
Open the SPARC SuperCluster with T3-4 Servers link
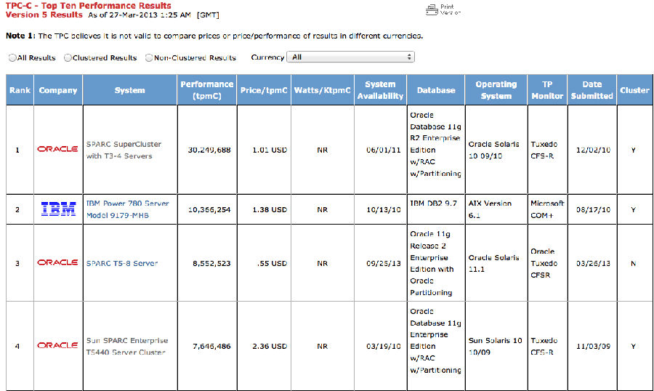pos(124,150)
